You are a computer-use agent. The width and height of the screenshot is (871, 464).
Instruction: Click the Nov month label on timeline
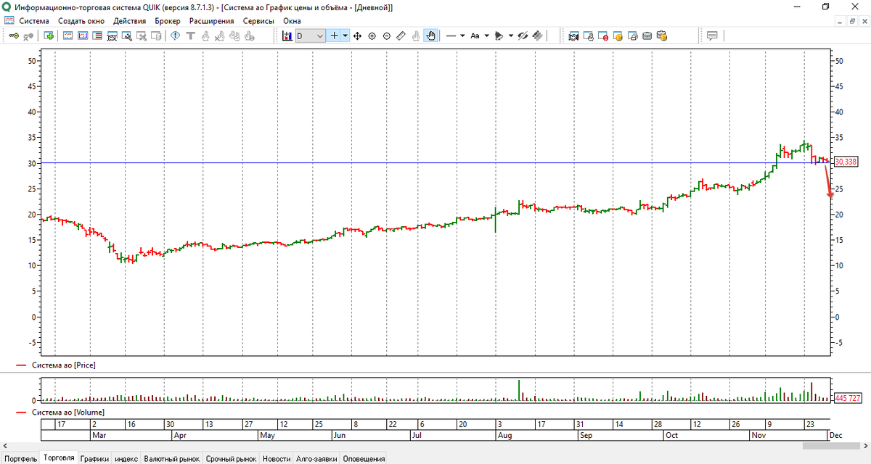[758, 436]
